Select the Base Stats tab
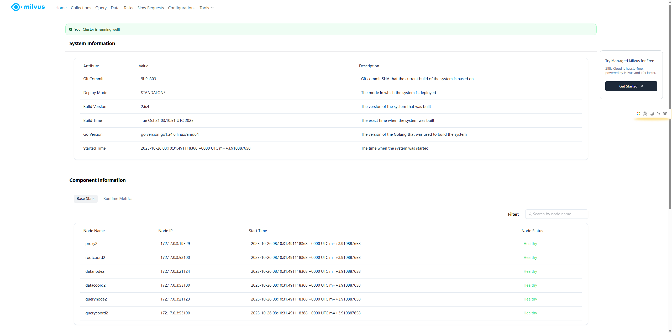The image size is (672, 333). click(86, 199)
